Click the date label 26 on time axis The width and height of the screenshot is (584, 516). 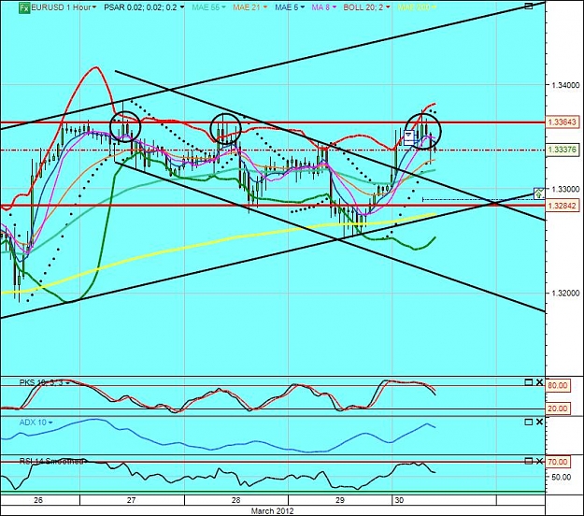pos(38,500)
